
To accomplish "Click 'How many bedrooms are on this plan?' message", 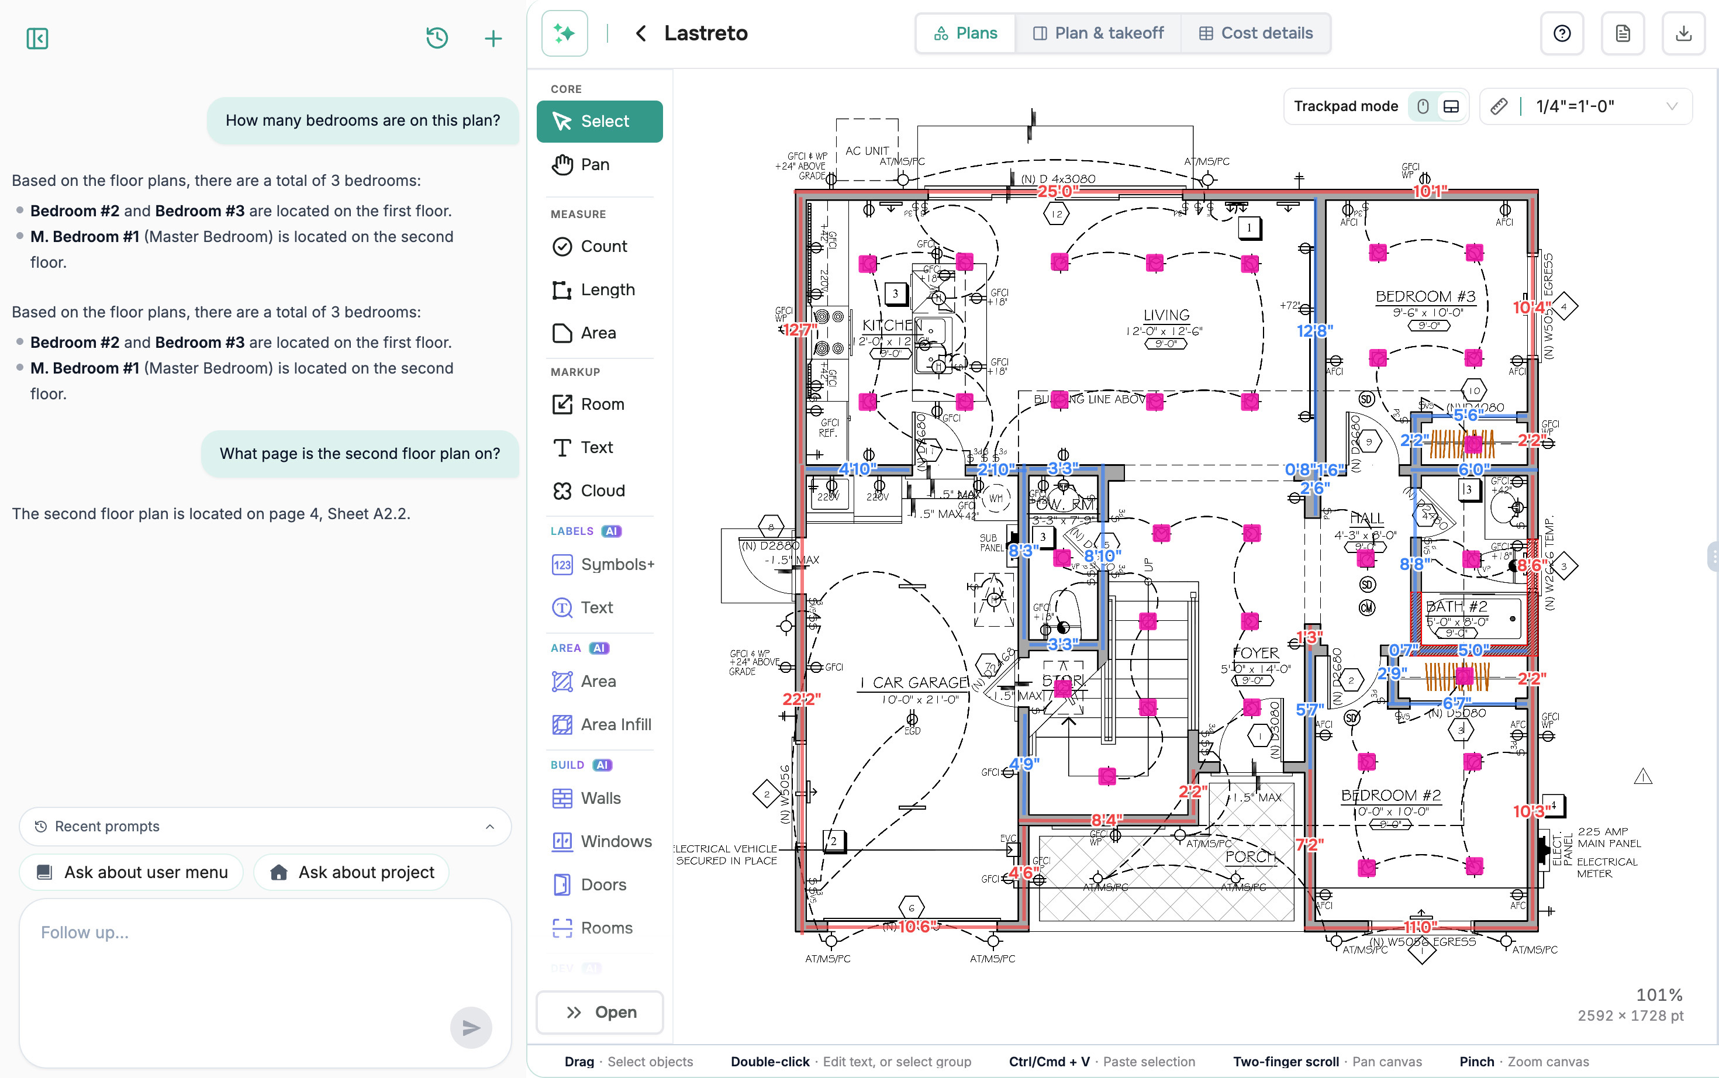I will [x=362, y=120].
